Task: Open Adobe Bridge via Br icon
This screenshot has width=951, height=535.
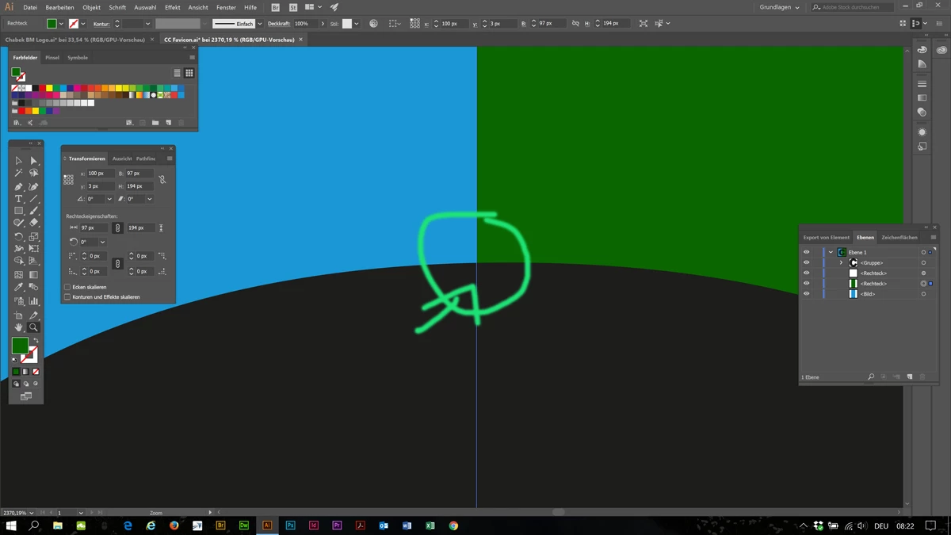Action: click(x=275, y=7)
